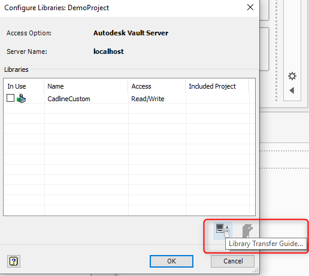Close the Configure Libraries dialog
The image size is (309, 276).
point(250,7)
